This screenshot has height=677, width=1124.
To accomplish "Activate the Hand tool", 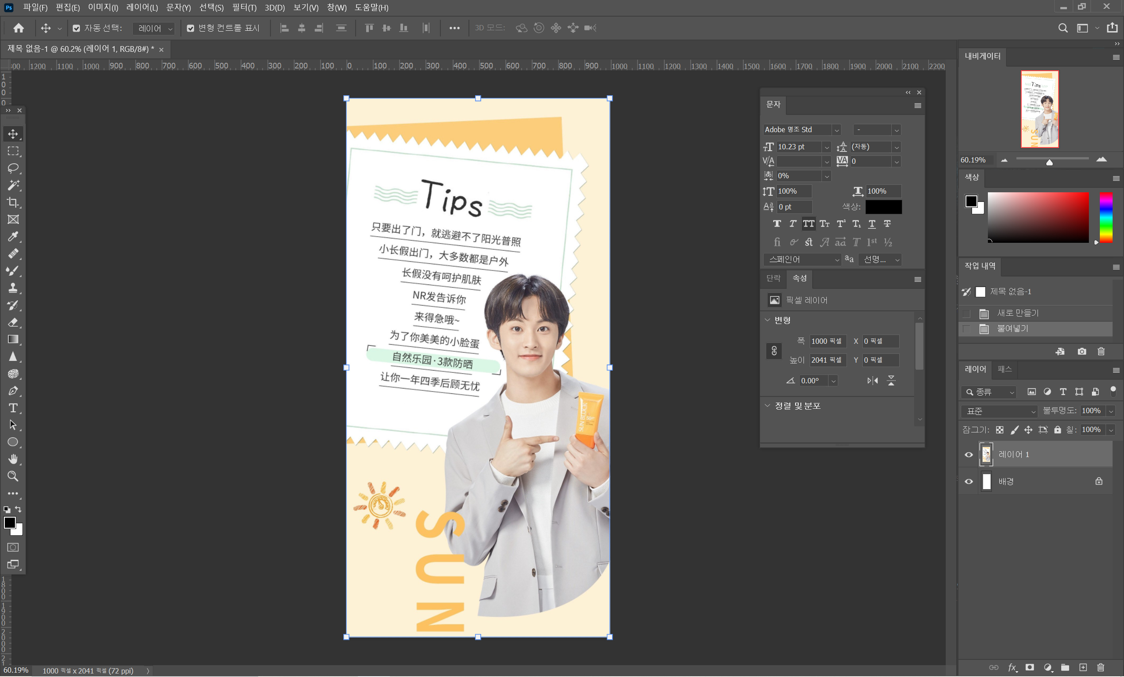I will point(13,459).
